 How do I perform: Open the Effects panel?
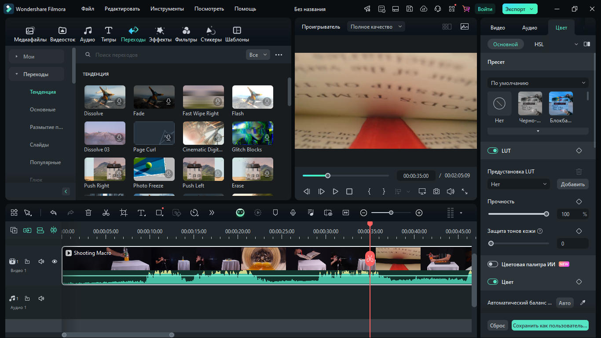(160, 34)
